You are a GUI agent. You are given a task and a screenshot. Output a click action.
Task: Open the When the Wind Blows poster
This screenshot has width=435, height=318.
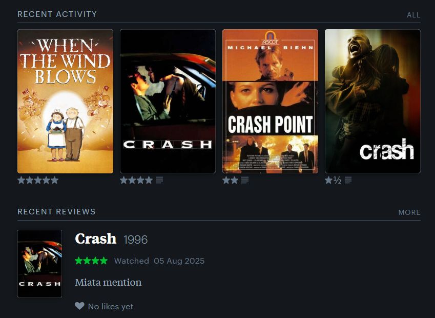65,102
